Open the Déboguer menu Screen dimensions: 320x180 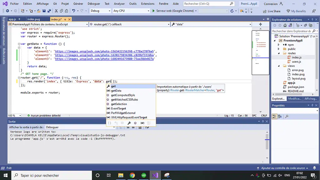coord(94,3)
